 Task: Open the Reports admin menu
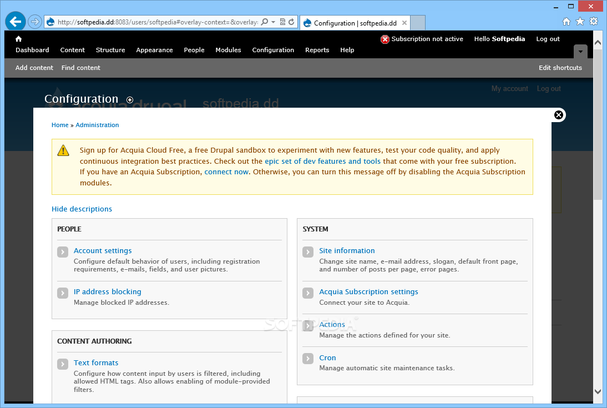[317, 50]
